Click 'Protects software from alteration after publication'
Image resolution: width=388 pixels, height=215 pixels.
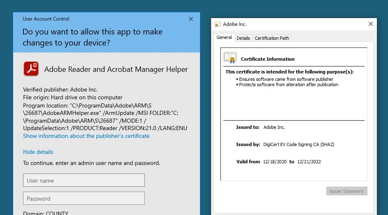tap(288, 85)
